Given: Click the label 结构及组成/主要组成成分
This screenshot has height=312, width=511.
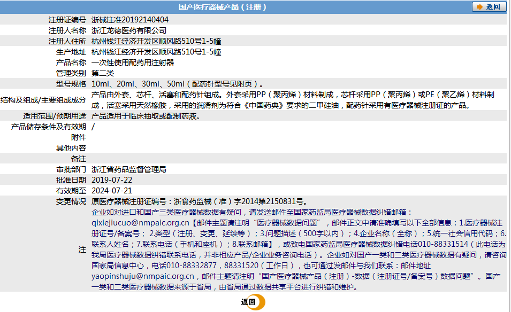Looking at the screenshot, I should pos(43,100).
